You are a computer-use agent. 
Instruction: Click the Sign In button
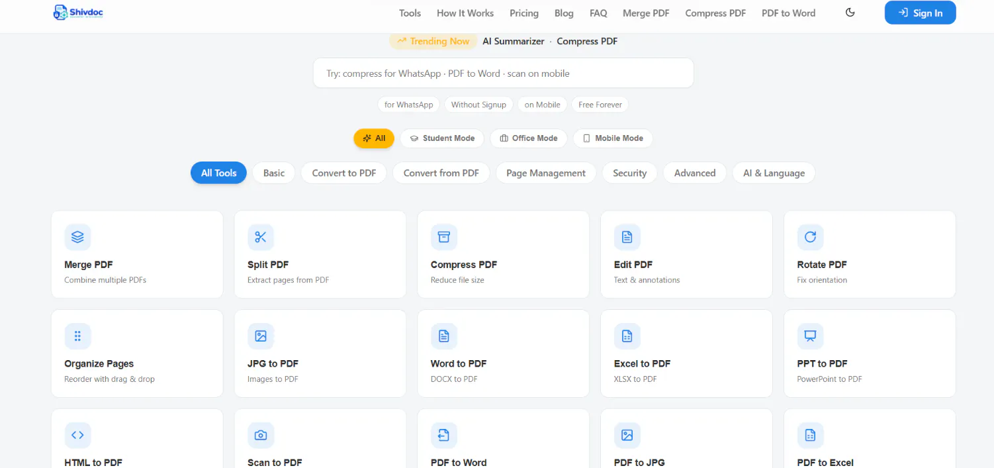click(x=920, y=13)
